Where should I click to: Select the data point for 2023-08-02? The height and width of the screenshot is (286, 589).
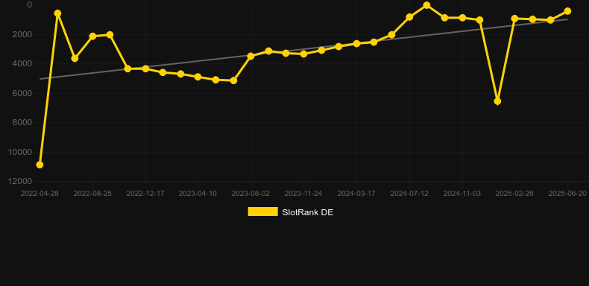[251, 57]
